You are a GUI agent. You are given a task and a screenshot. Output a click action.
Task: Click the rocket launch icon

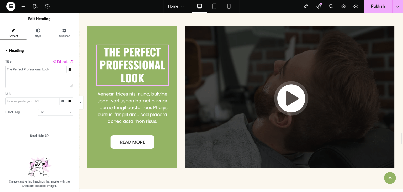[306, 6]
